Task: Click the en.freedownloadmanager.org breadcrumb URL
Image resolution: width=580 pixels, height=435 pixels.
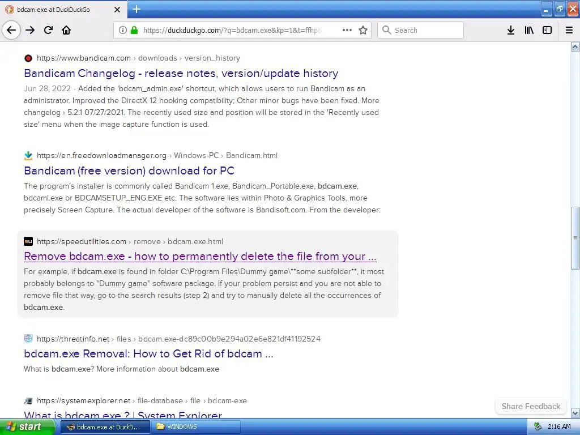Action: (x=157, y=155)
